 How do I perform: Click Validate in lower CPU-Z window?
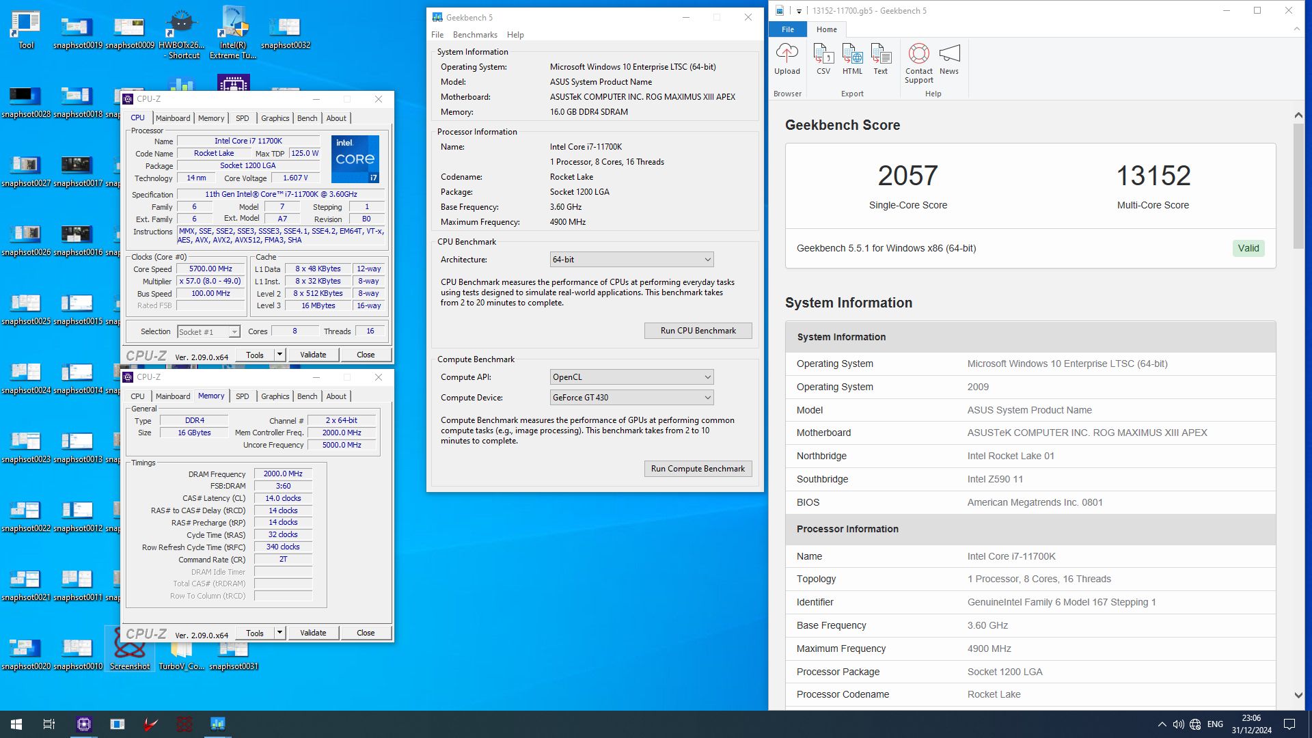pyautogui.click(x=313, y=633)
